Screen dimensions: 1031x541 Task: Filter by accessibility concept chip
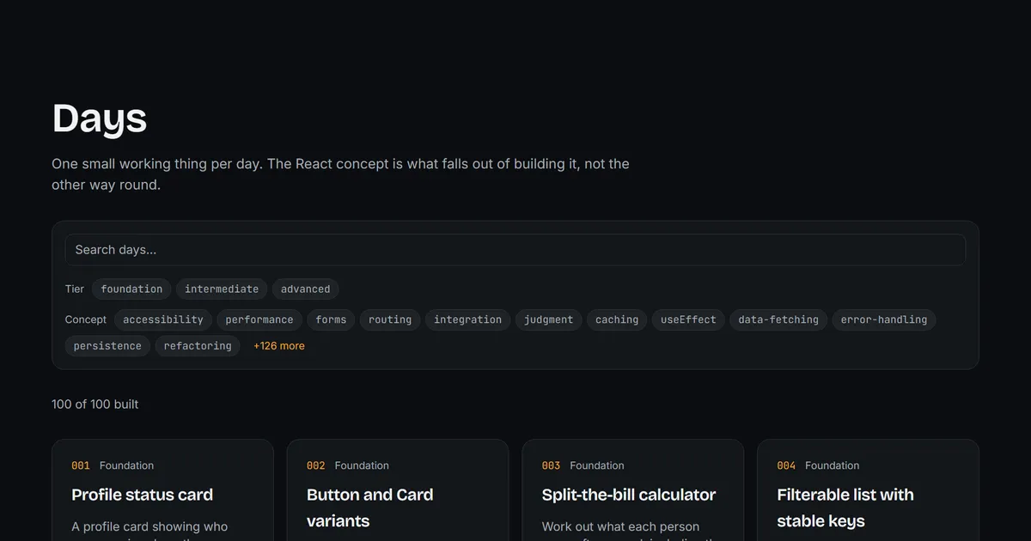coord(163,319)
